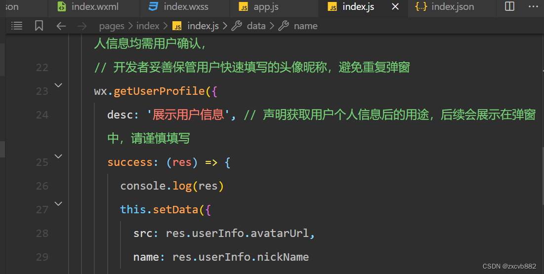Click the index.wxml file icon

(x=62, y=6)
